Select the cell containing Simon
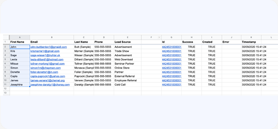This screenshot has height=129, width=278. coord(20,68)
